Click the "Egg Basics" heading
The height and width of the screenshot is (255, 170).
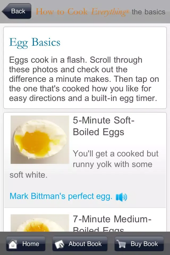(35, 42)
